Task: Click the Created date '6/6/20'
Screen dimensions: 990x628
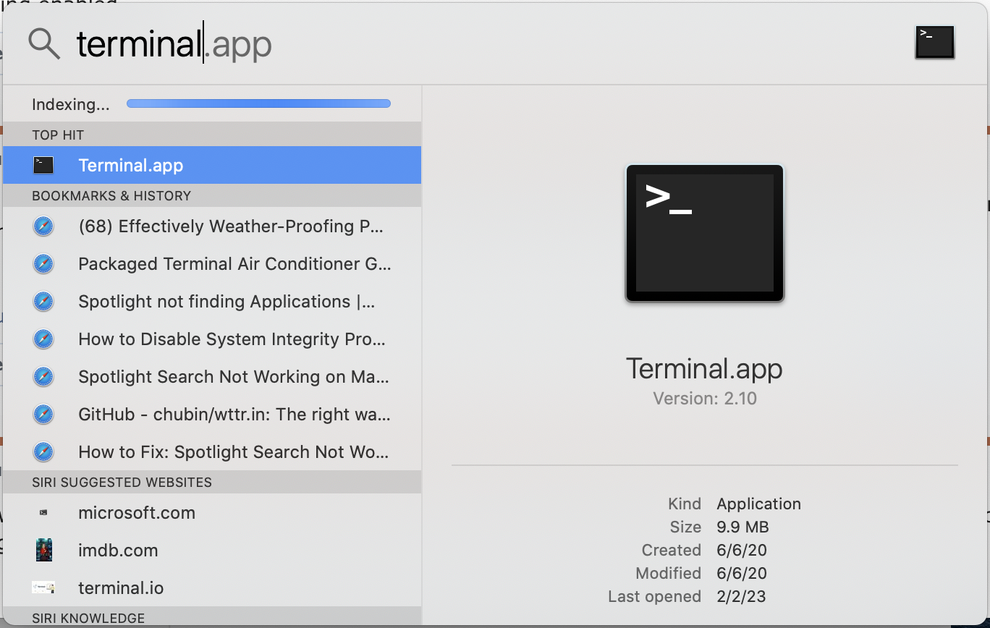Action: click(x=742, y=550)
